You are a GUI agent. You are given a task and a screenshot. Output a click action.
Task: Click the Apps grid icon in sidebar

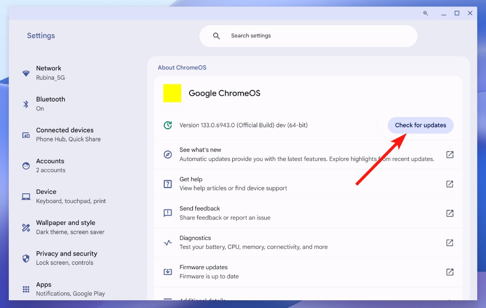click(x=26, y=289)
